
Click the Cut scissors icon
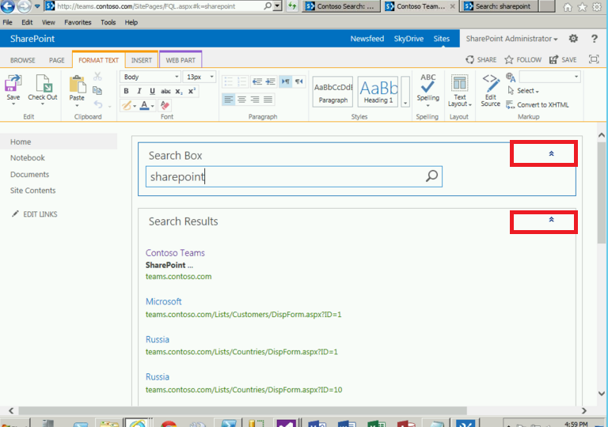[97, 77]
